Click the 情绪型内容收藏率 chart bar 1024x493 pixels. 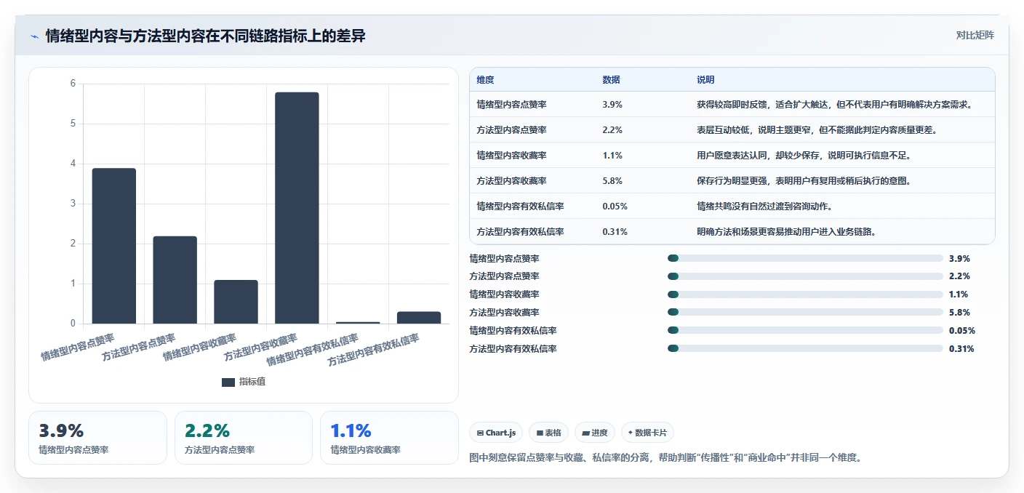tap(236, 302)
